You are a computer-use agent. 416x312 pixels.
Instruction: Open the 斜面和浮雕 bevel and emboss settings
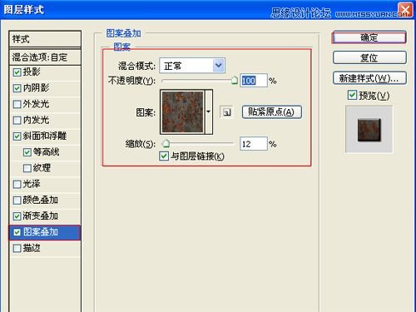tap(45, 136)
